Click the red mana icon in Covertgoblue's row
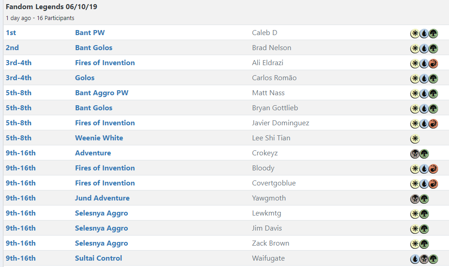 pos(433,184)
